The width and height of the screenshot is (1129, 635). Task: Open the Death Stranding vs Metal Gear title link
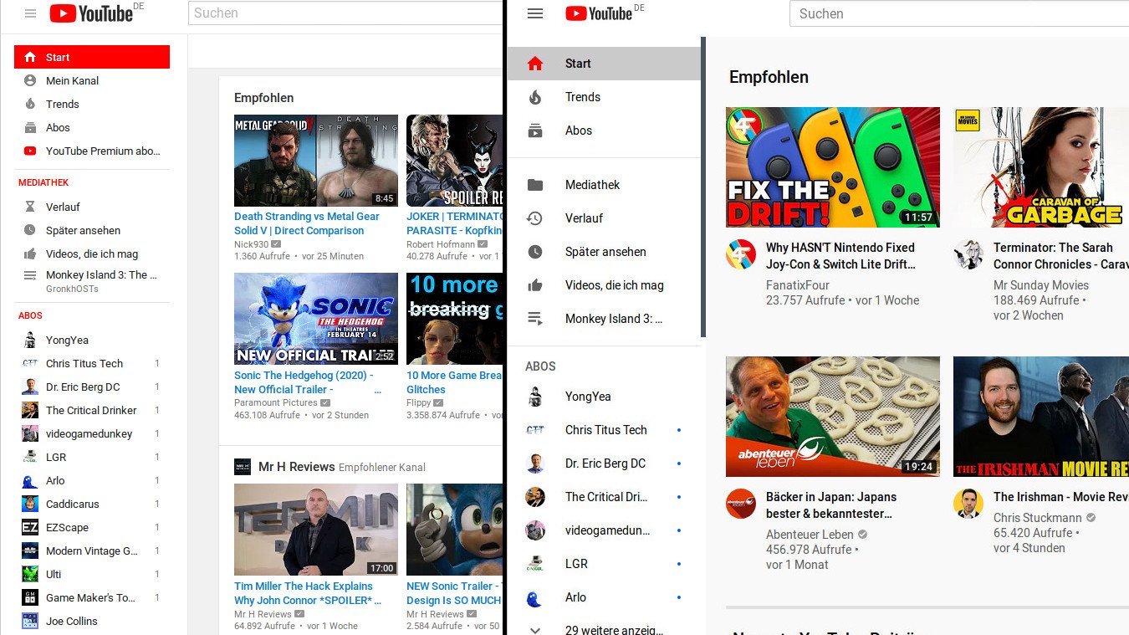tap(307, 223)
